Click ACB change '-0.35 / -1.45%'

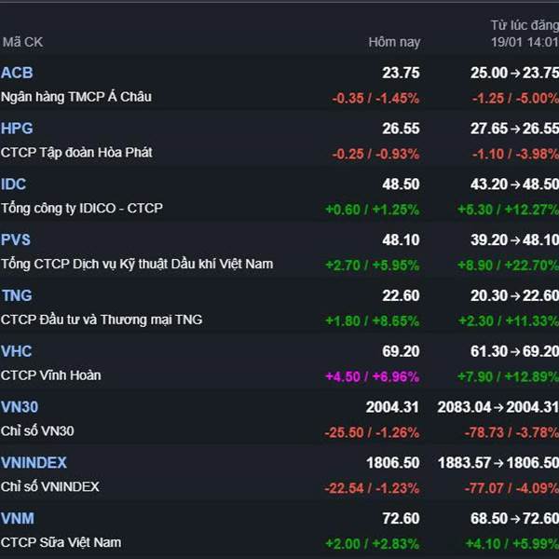[375, 99]
